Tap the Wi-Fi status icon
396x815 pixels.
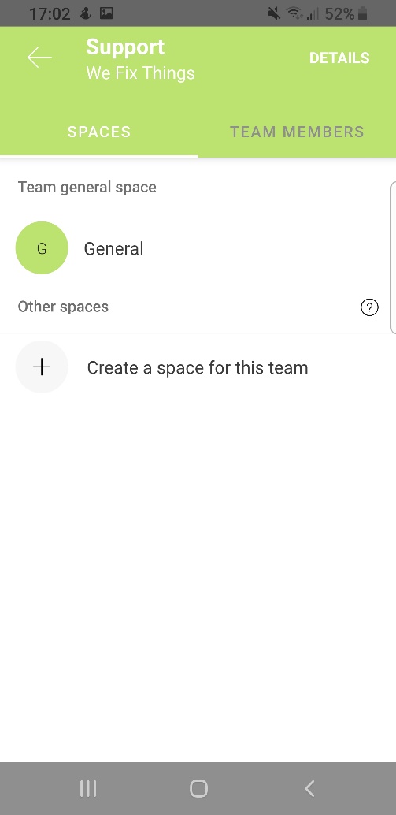click(294, 13)
